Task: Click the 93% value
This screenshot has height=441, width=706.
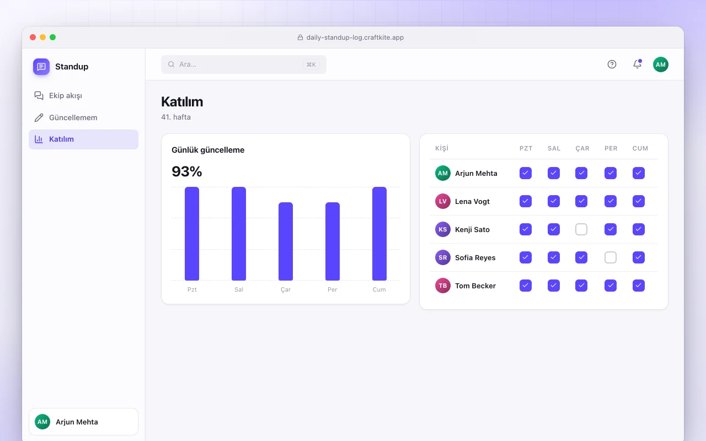Action: tap(187, 171)
